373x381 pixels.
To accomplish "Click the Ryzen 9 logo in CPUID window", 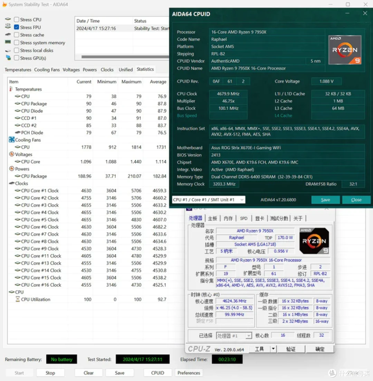I will (345, 50).
